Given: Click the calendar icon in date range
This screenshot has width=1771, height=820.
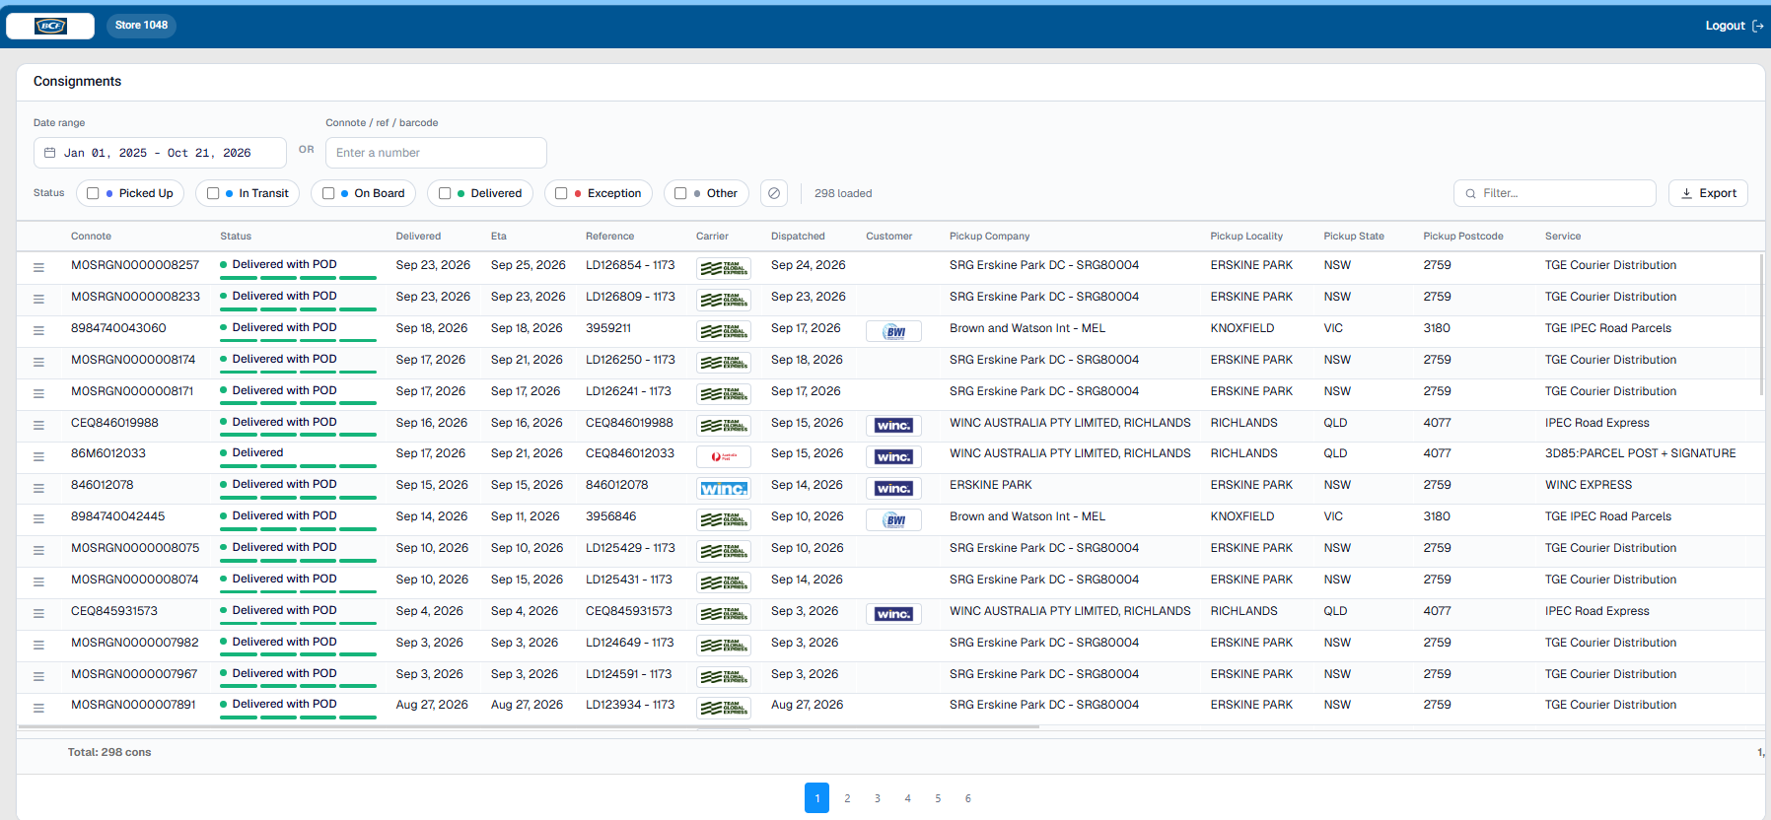Looking at the screenshot, I should click(x=50, y=153).
